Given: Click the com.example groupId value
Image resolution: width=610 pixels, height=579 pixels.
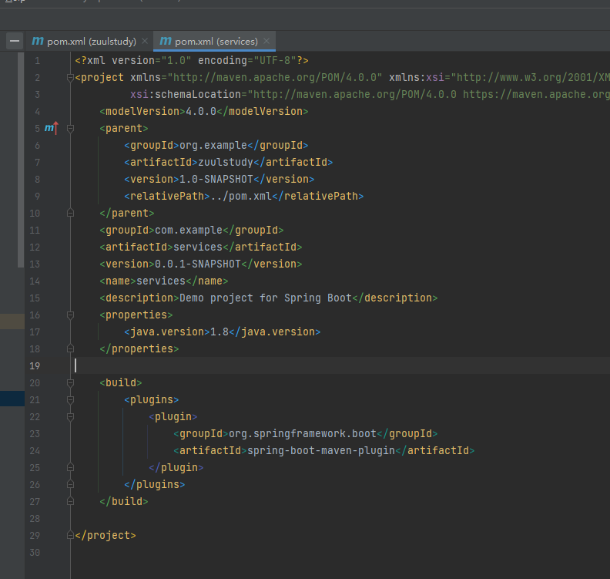Looking at the screenshot, I should pos(189,230).
